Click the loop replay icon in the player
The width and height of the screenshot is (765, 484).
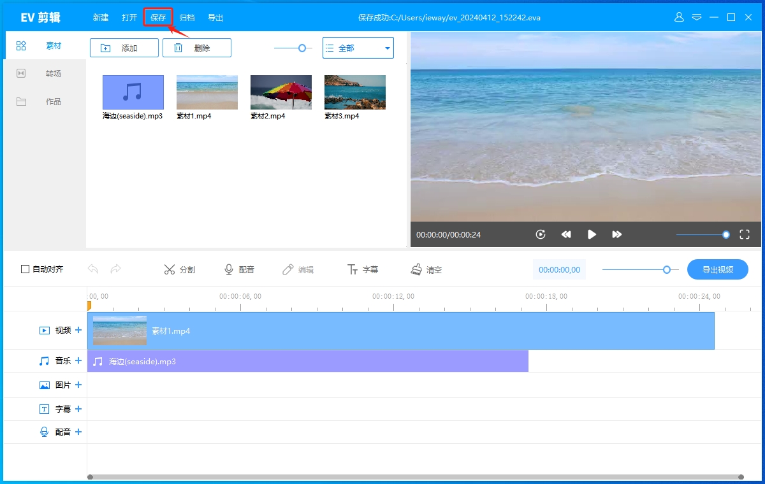(x=541, y=234)
